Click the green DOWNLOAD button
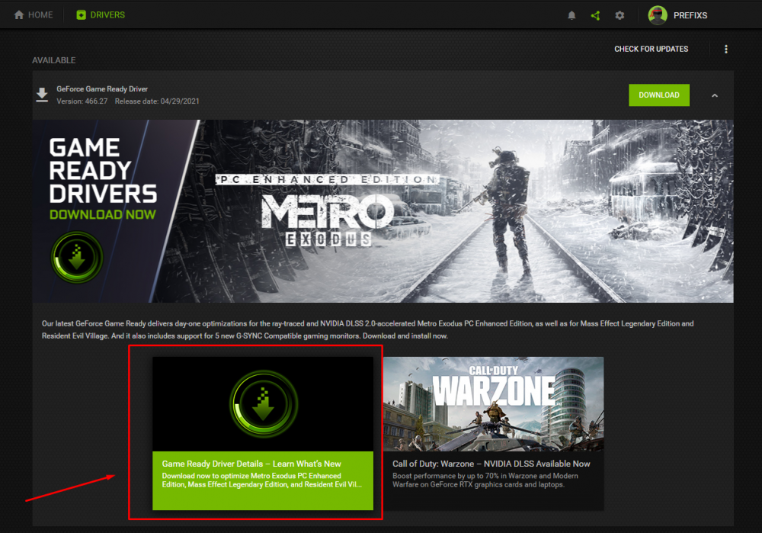 (x=659, y=95)
